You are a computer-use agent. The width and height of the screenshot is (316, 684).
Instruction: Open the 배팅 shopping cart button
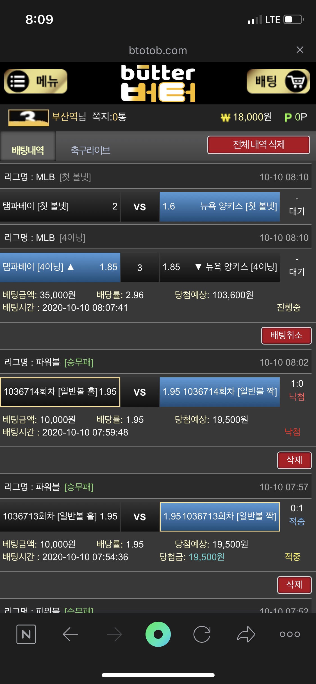coord(278,81)
